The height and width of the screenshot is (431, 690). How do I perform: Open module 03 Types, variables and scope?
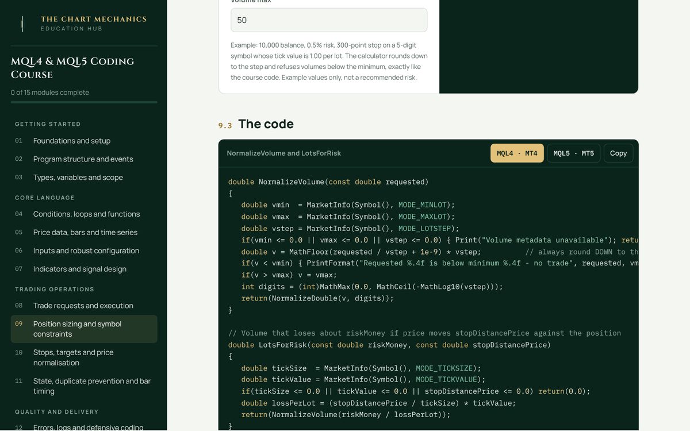pos(84,178)
